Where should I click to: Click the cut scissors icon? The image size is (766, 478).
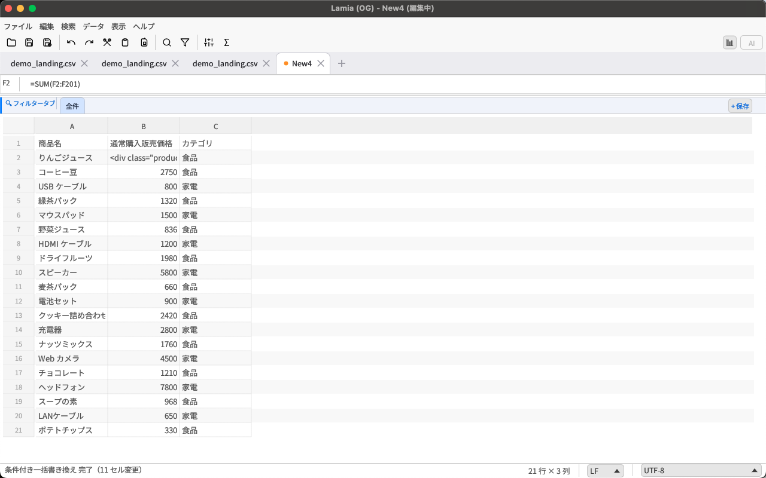pyautogui.click(x=107, y=42)
